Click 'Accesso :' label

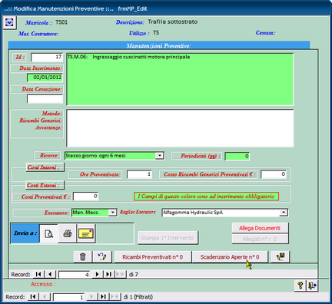[43, 284]
